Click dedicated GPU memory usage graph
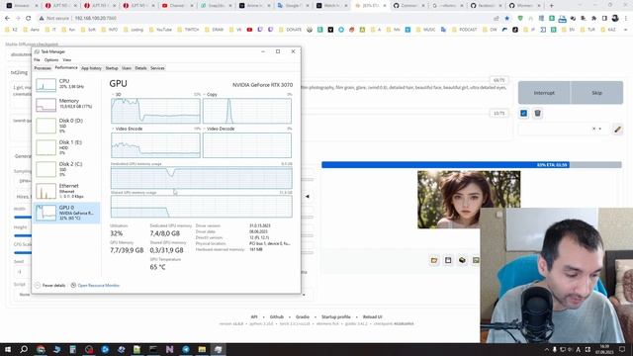 (202, 178)
